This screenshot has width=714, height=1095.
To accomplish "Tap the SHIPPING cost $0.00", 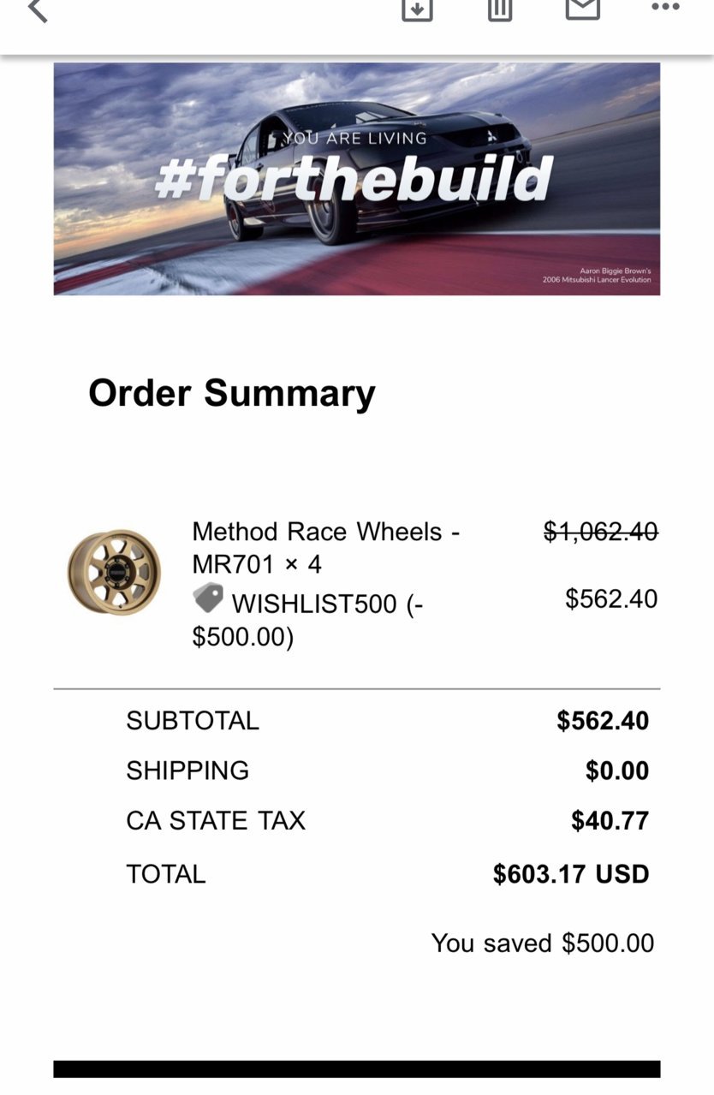I will pyautogui.click(x=617, y=771).
